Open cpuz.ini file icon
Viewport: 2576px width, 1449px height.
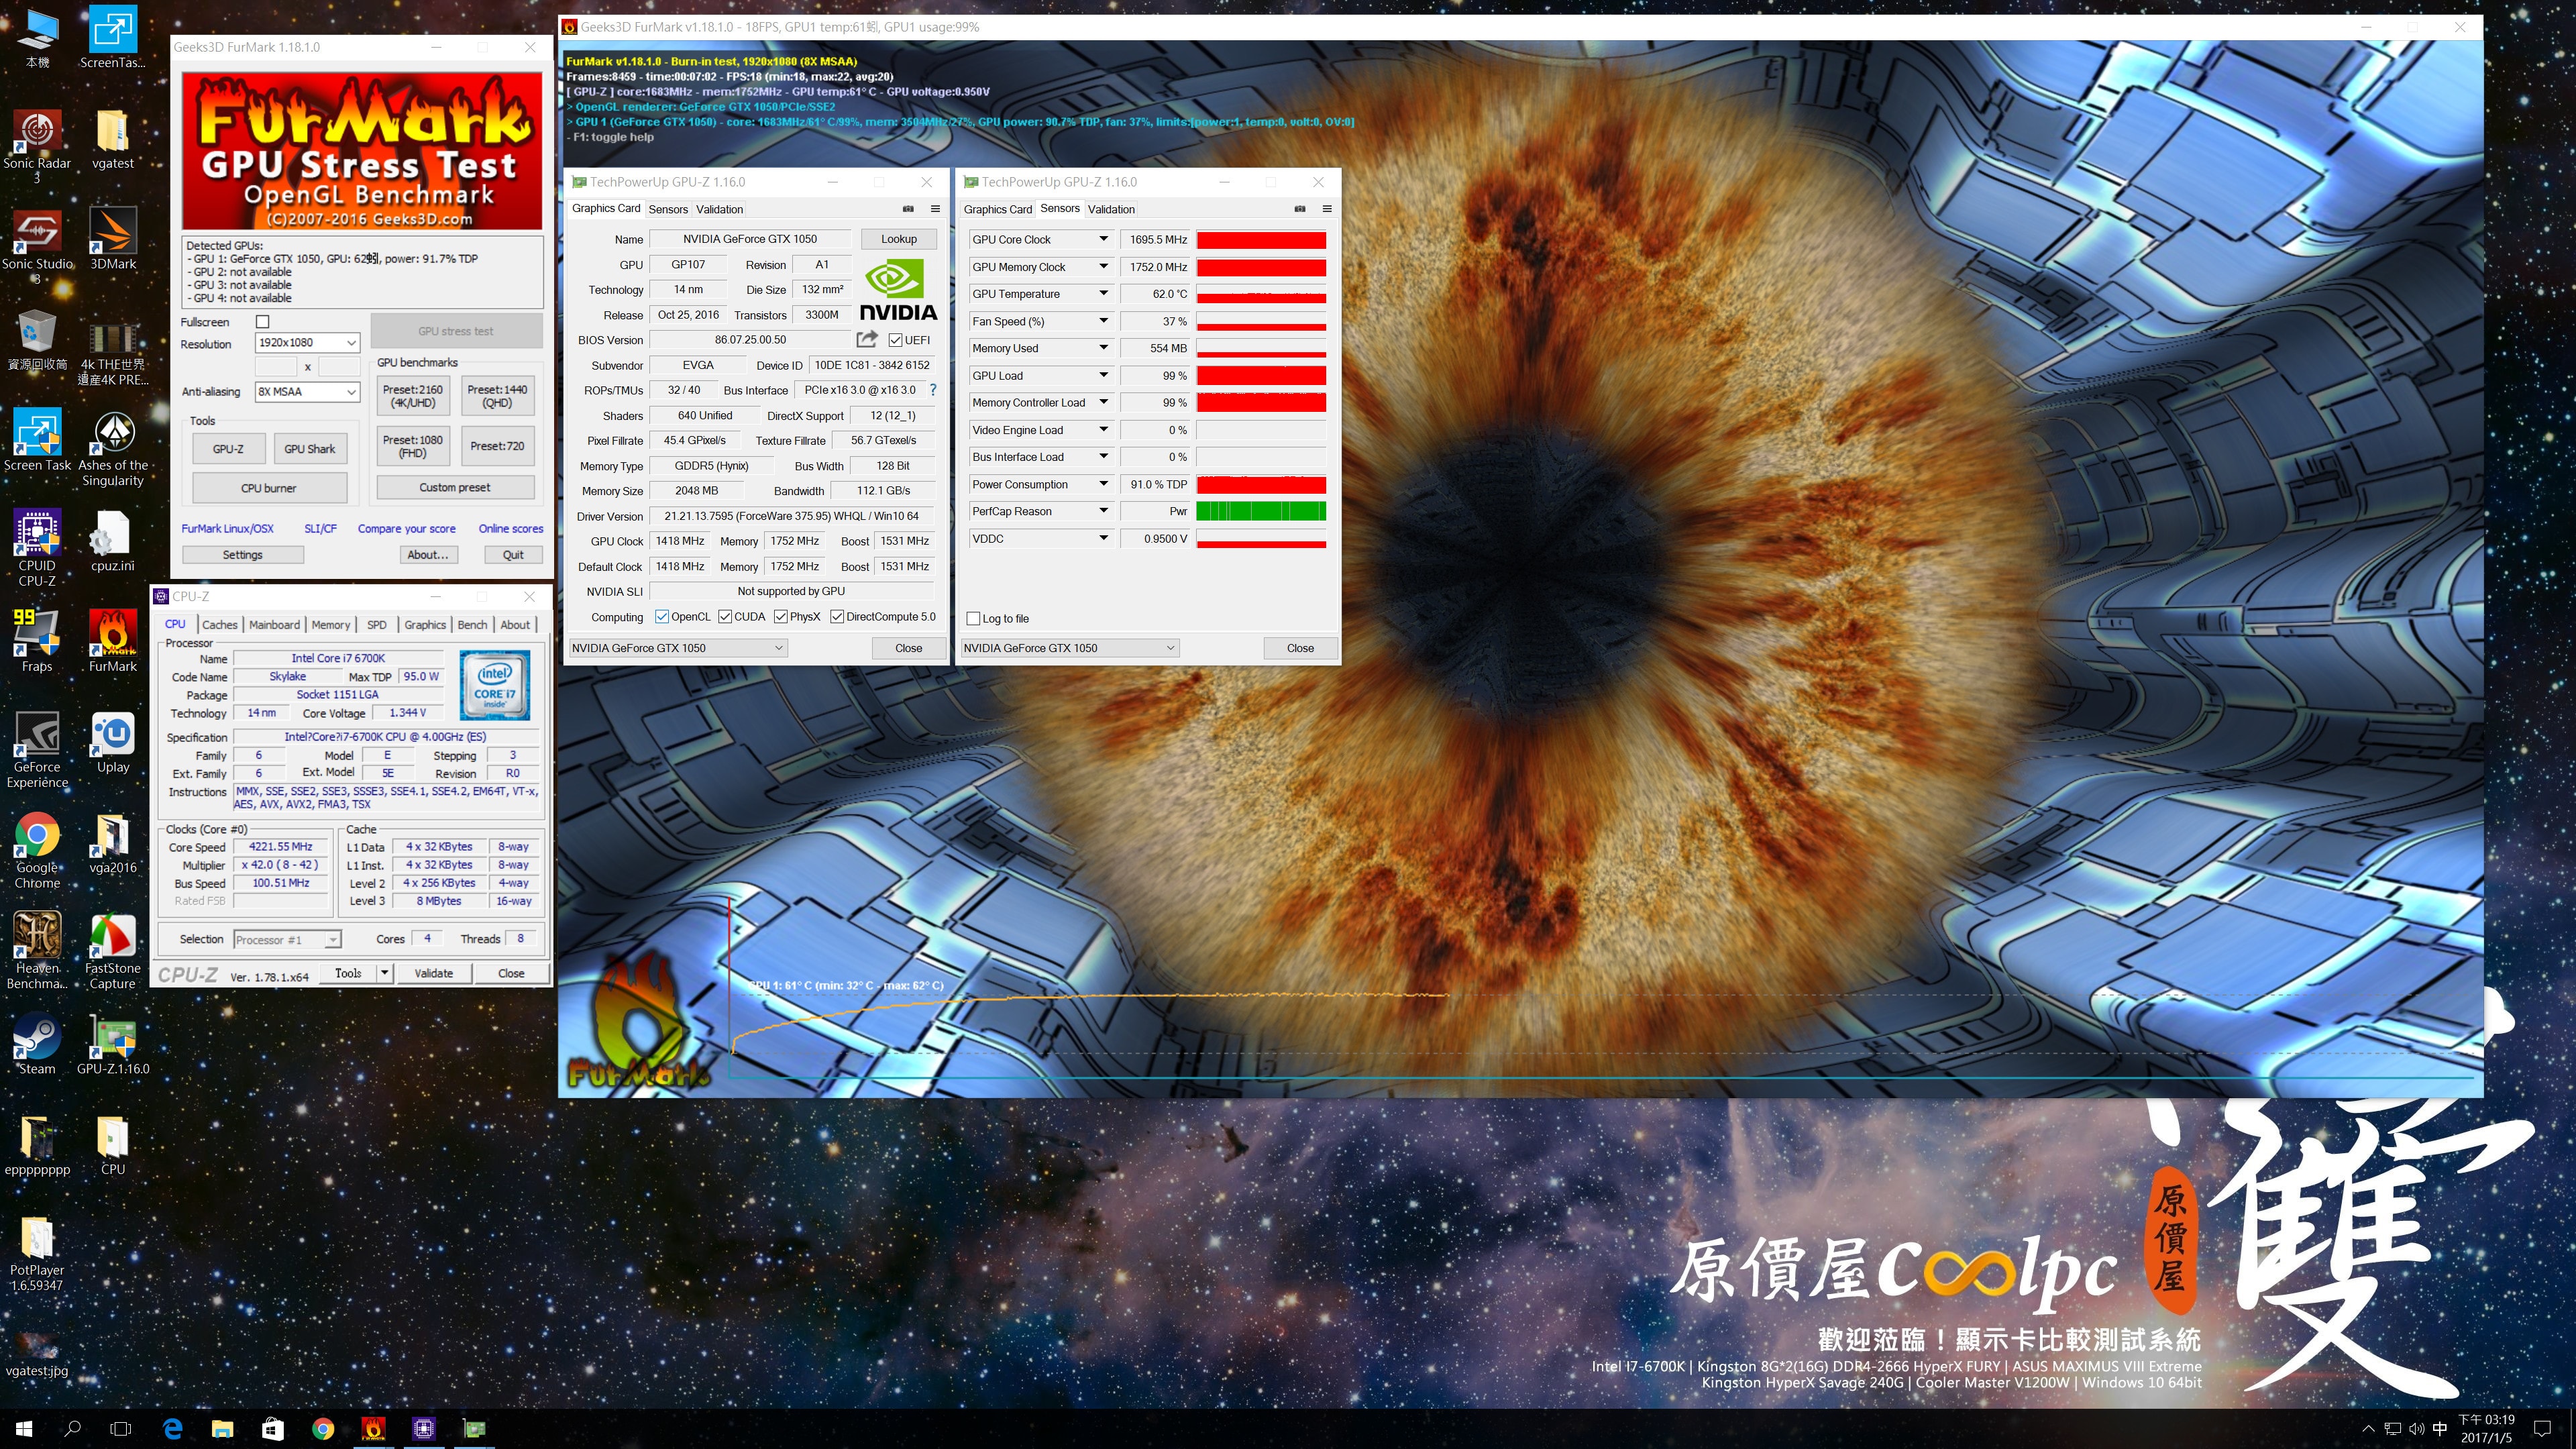click(x=112, y=541)
